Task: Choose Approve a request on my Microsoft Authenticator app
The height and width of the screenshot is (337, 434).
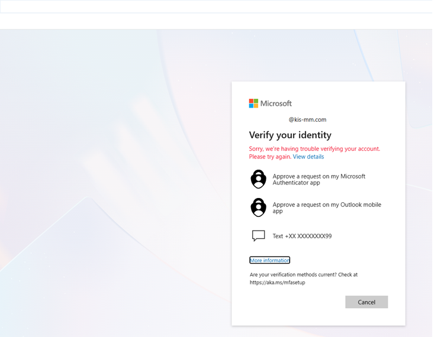Action: point(319,179)
